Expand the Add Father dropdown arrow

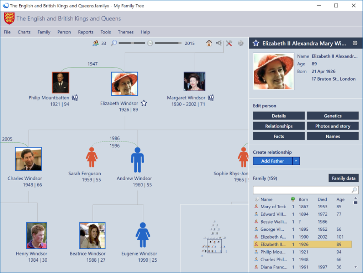coord(296,161)
